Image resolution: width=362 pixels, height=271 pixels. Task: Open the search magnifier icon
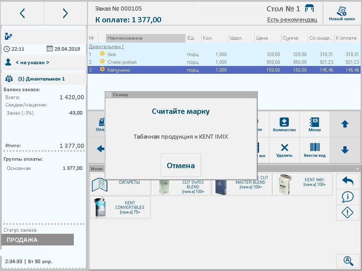tap(347, 261)
